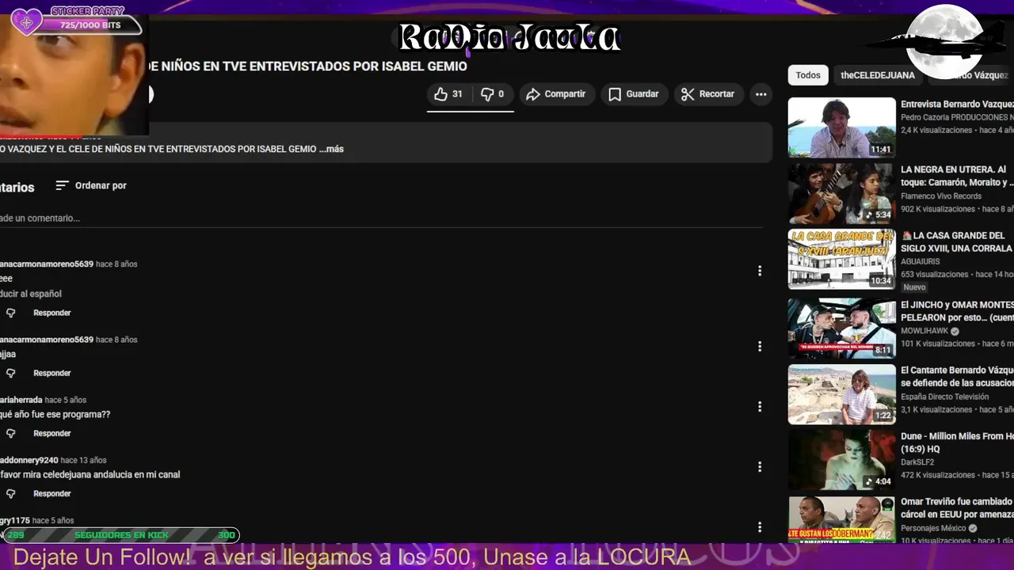
Task: Click the Seguidores en Kick progress bar
Action: [x=121, y=535]
